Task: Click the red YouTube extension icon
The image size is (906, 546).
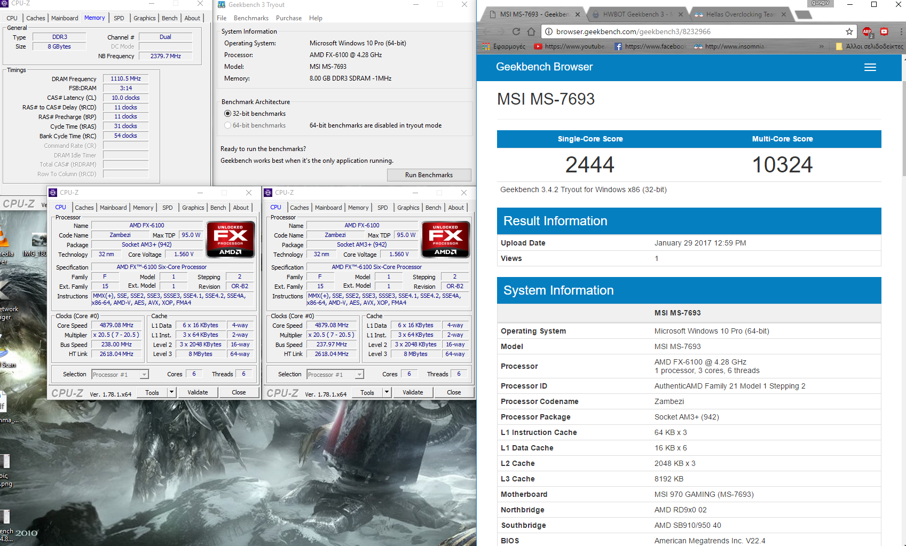Action: pyautogui.click(x=884, y=31)
